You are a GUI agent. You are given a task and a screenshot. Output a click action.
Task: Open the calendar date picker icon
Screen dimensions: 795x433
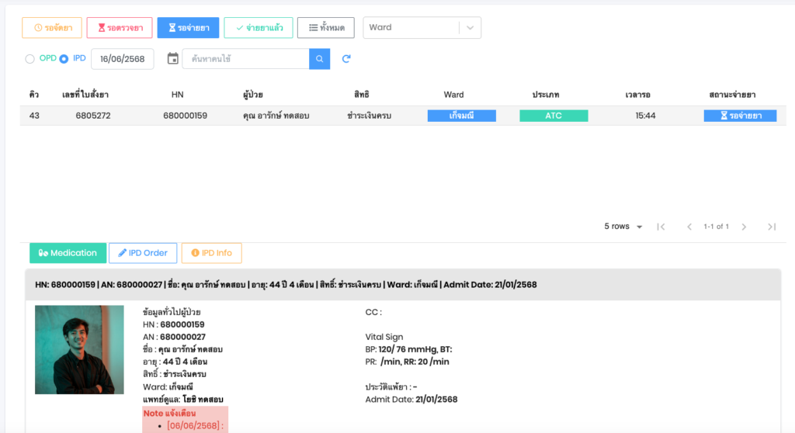click(172, 59)
